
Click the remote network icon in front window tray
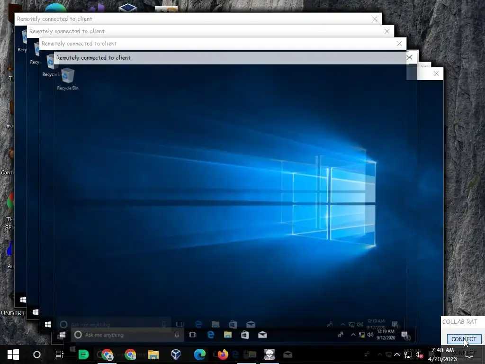pyautogui.click(x=361, y=335)
